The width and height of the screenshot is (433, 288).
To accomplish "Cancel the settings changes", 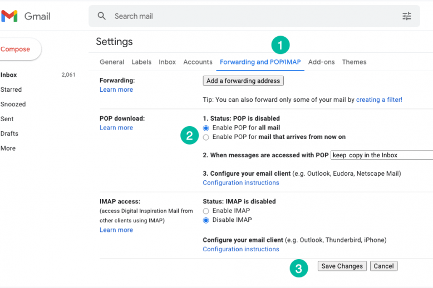I will pos(383,266).
